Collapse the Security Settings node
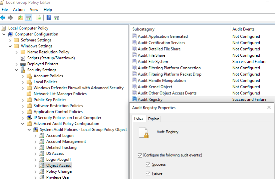This screenshot has height=179, width=275. point(17,70)
